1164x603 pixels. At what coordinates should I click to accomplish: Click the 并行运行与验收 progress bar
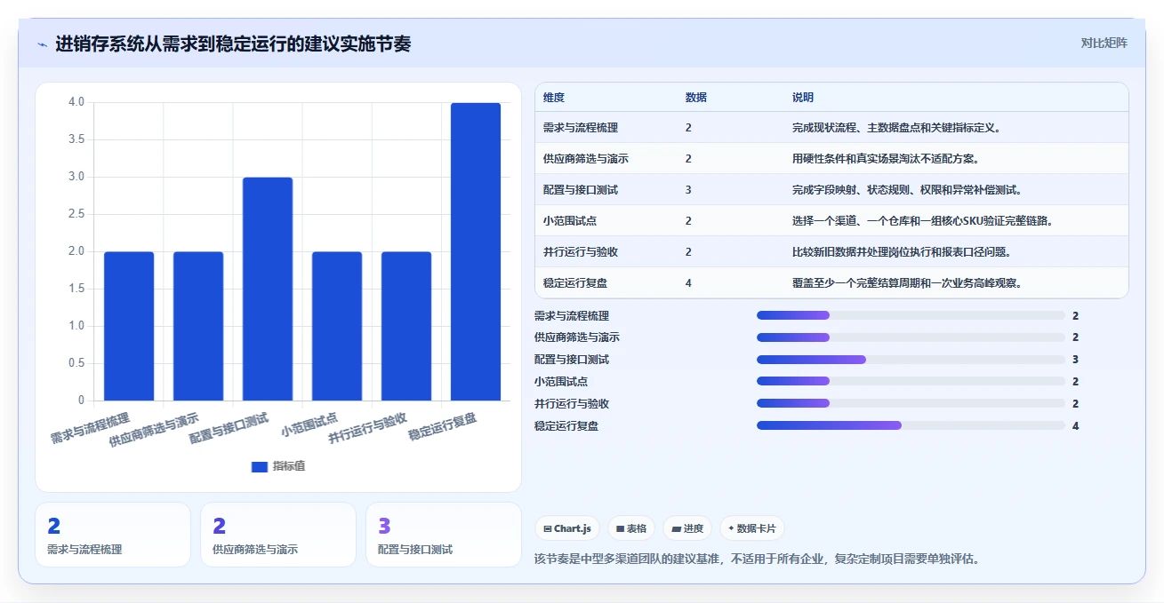911,403
